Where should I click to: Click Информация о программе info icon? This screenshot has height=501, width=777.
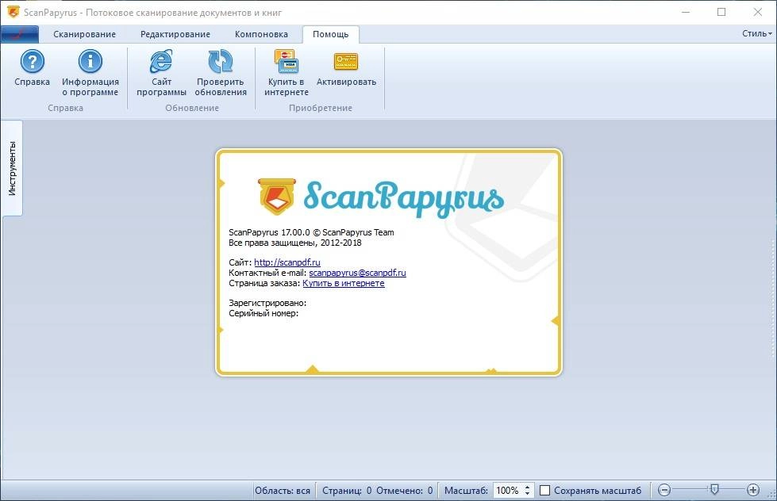click(x=90, y=61)
